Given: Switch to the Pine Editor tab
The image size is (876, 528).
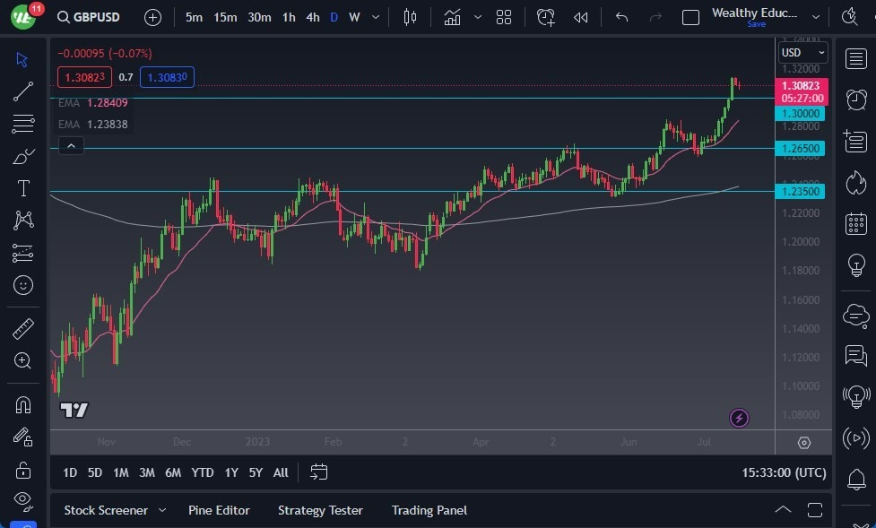Looking at the screenshot, I should [x=219, y=510].
